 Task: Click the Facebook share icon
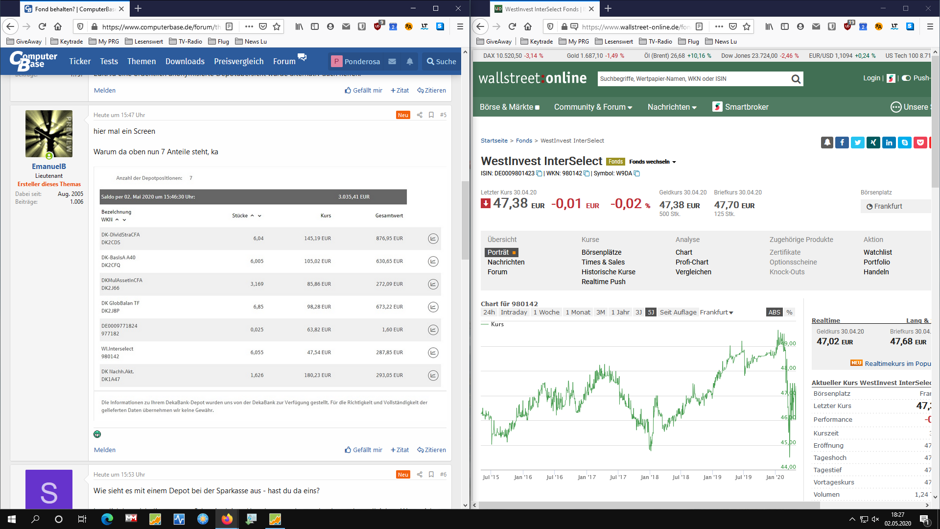[842, 143]
